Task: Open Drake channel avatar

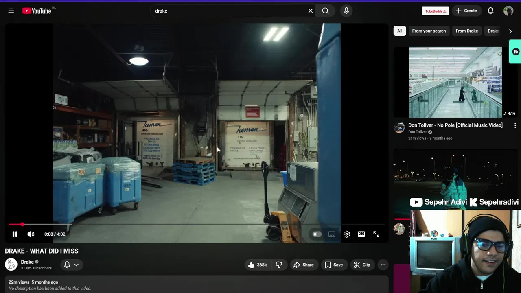Action: click(x=11, y=265)
